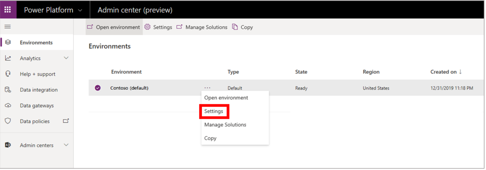This screenshot has height=170, width=486.
Task: Collapse the navigation hamburger menu
Action: [x=7, y=27]
